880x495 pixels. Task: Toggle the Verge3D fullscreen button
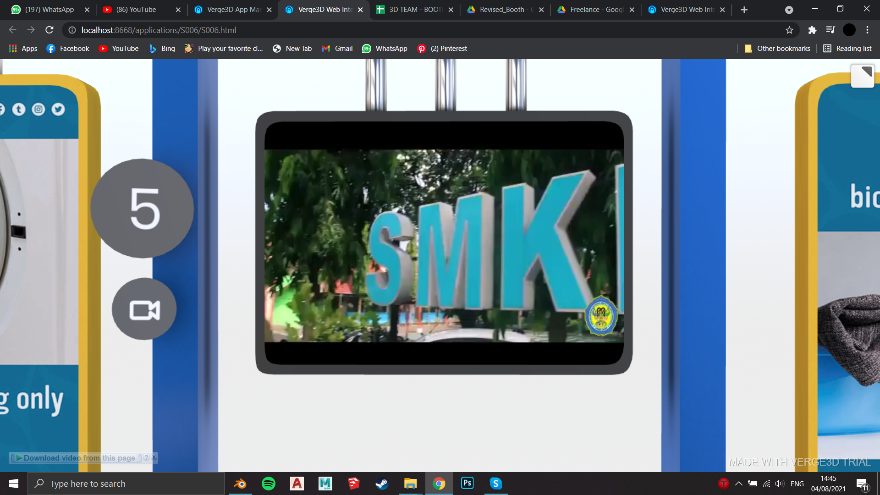(x=863, y=76)
